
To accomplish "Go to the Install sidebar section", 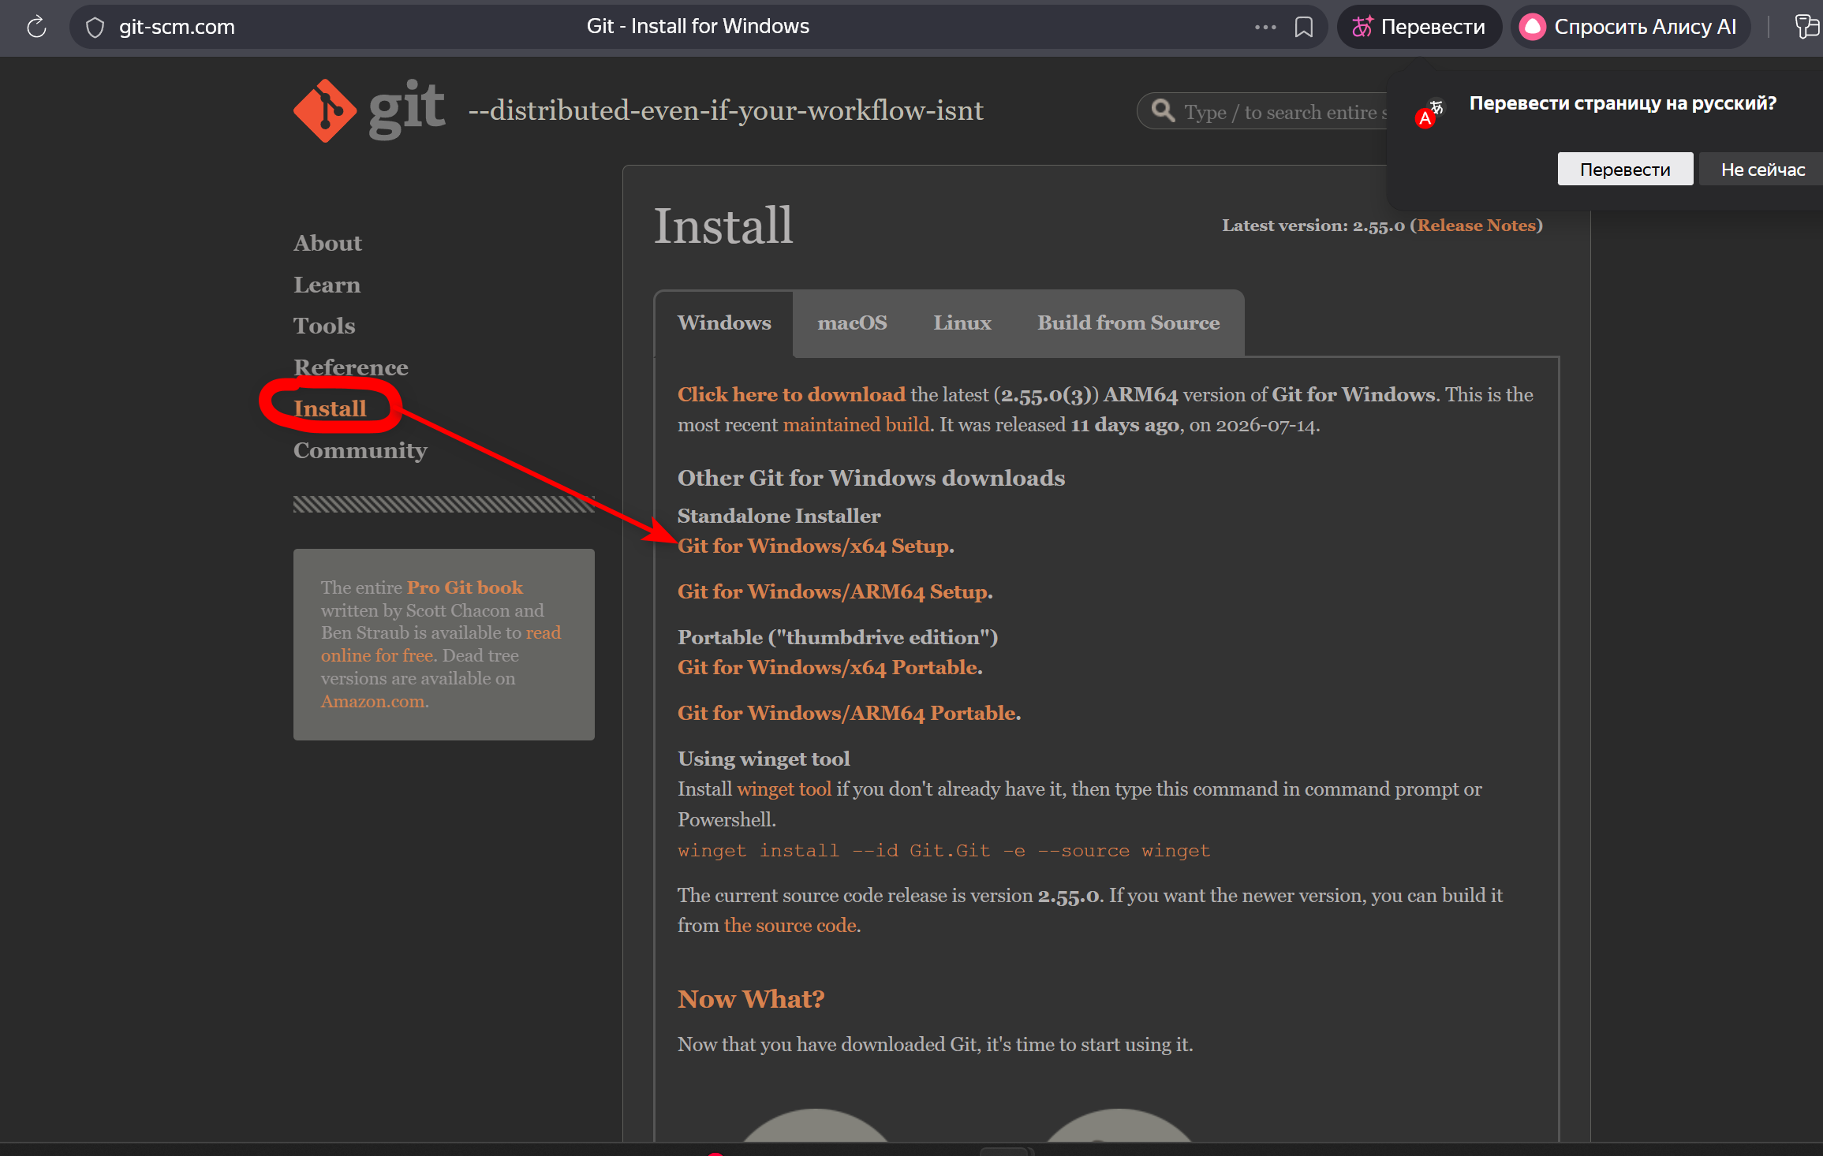I will click(330, 408).
